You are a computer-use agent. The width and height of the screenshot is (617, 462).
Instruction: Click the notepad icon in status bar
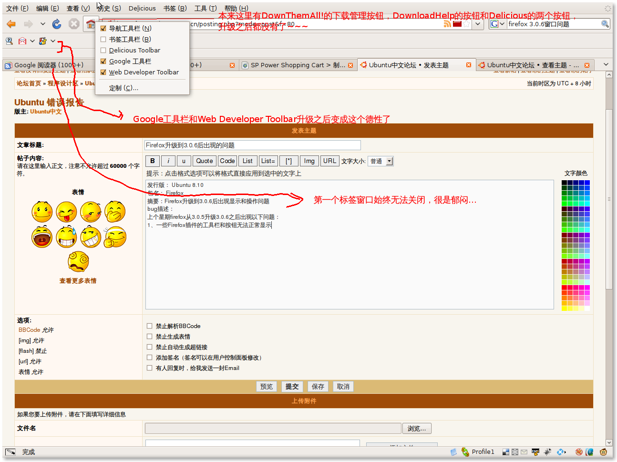click(453, 452)
